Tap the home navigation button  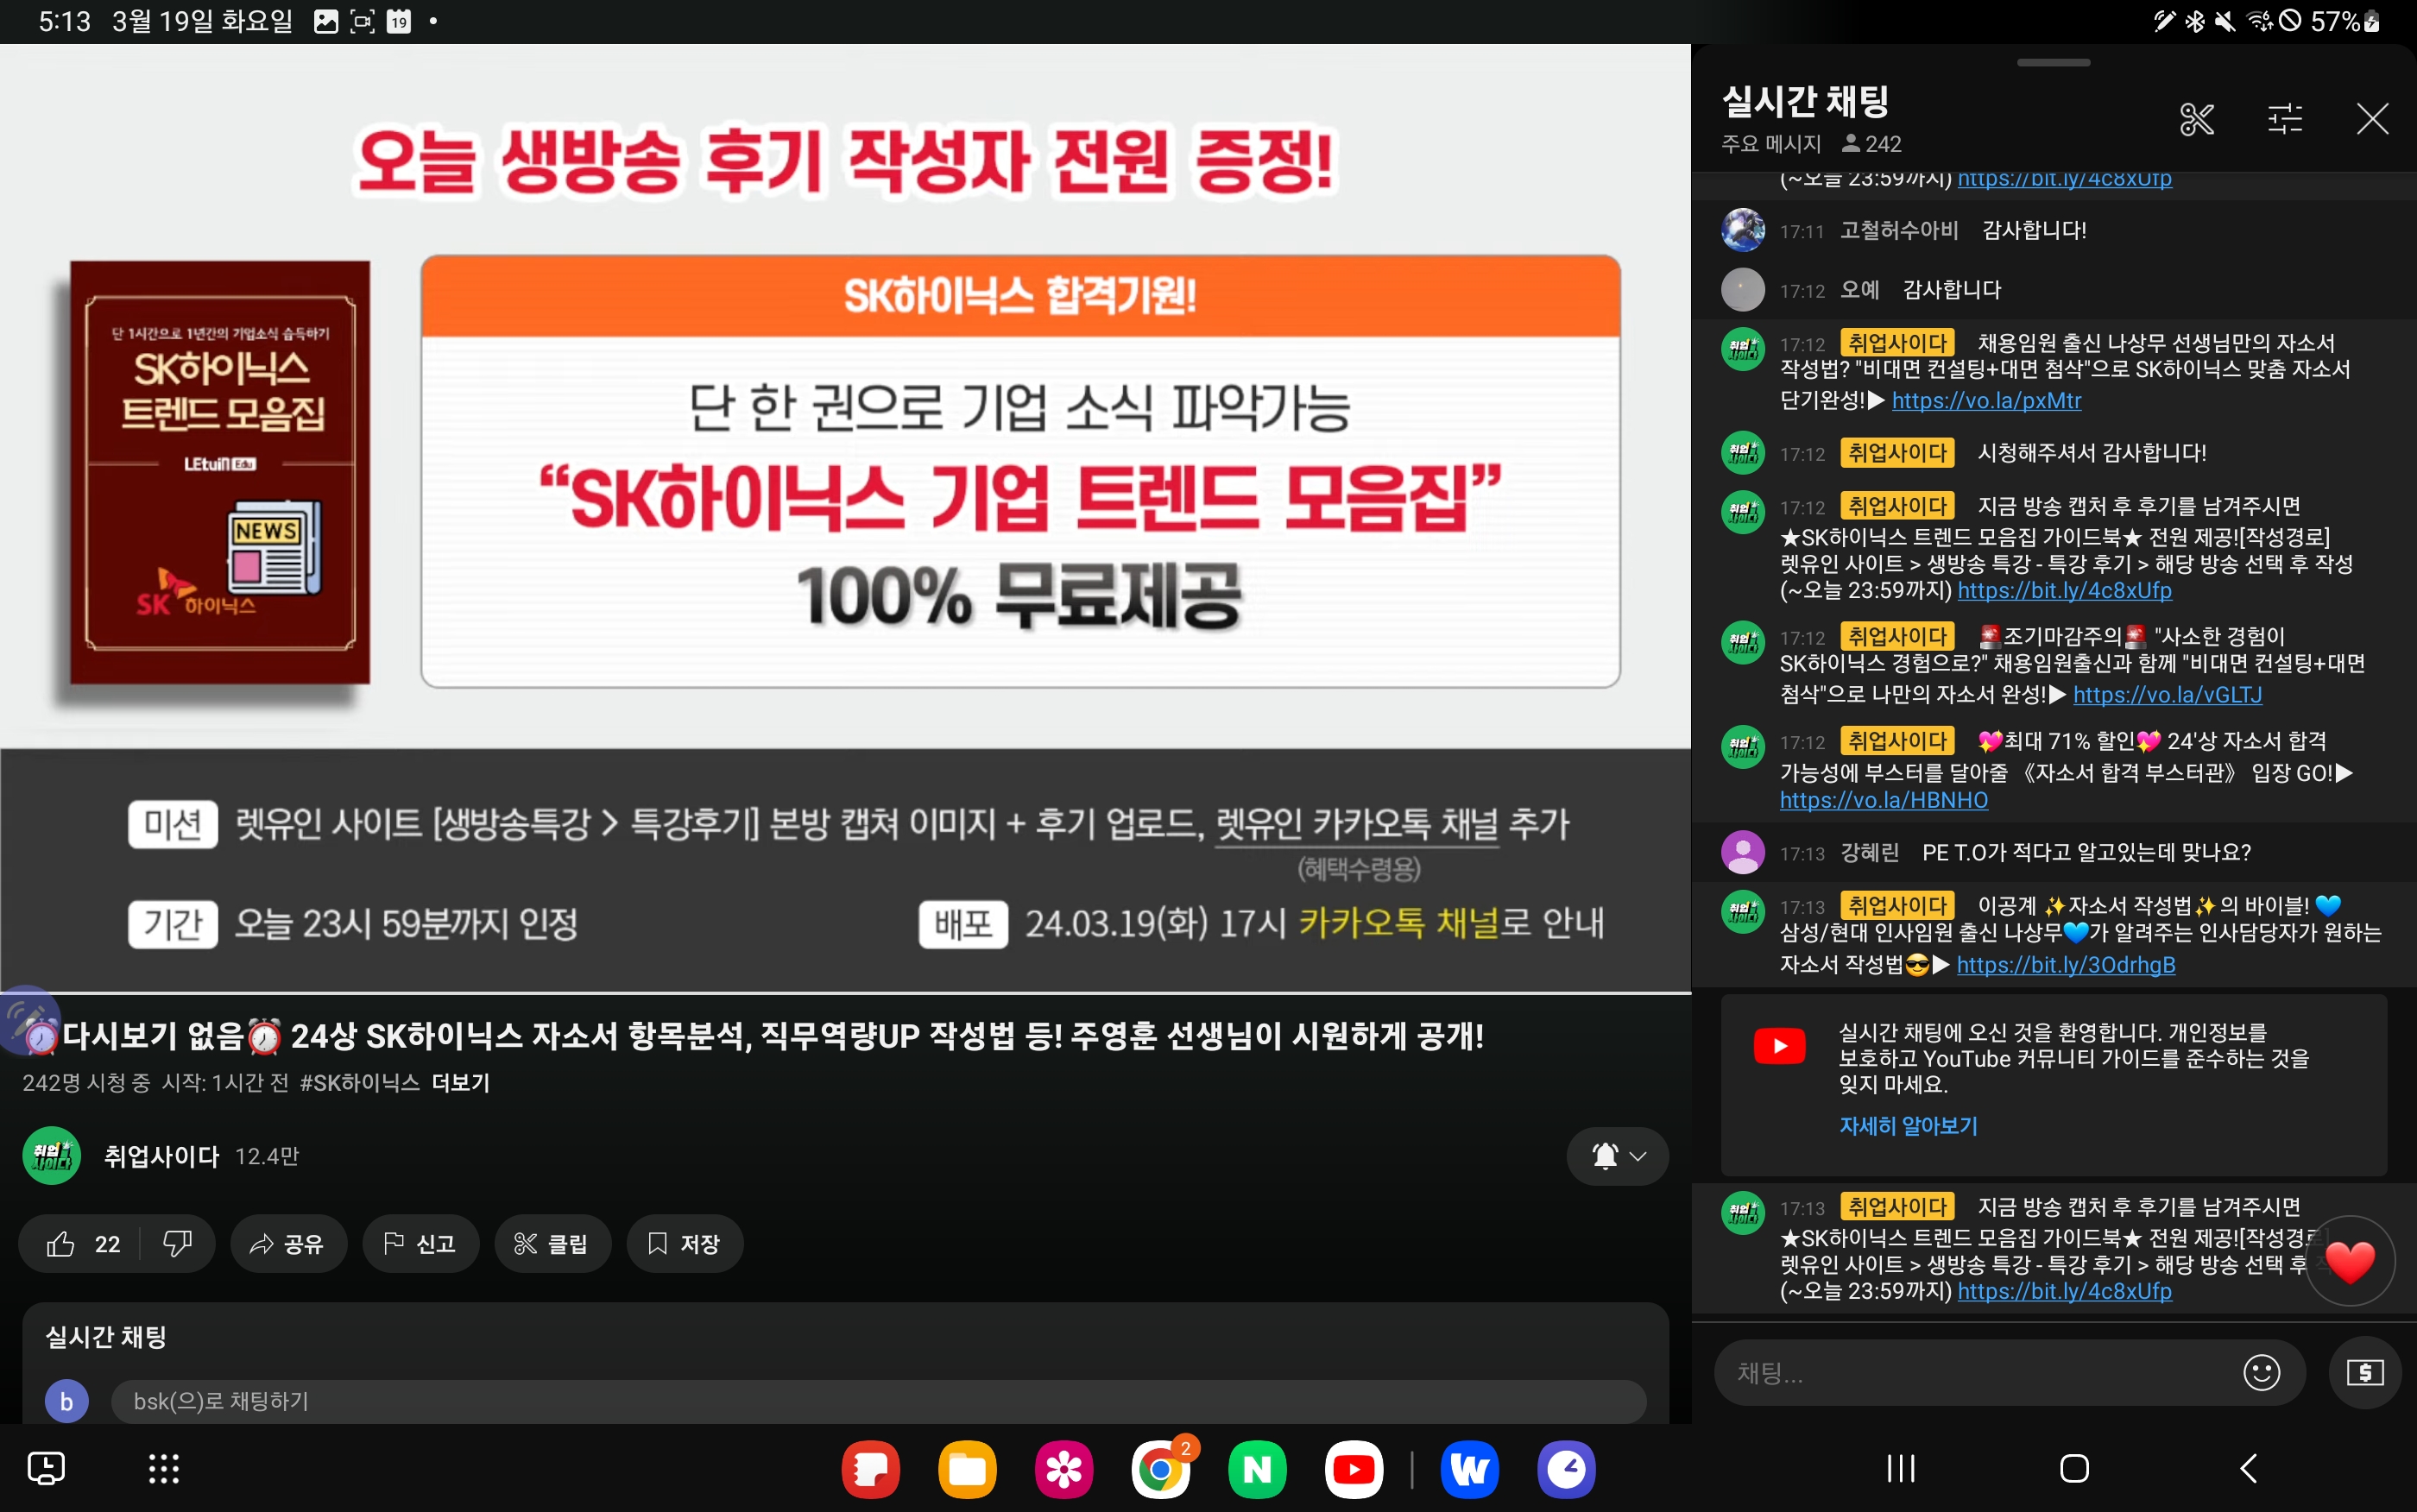coord(2074,1469)
